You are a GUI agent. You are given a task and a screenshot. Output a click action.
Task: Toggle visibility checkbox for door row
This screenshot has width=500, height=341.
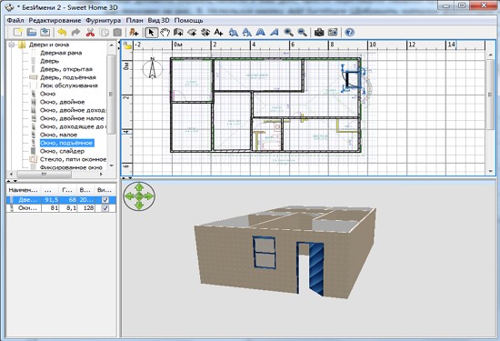pyautogui.click(x=105, y=200)
